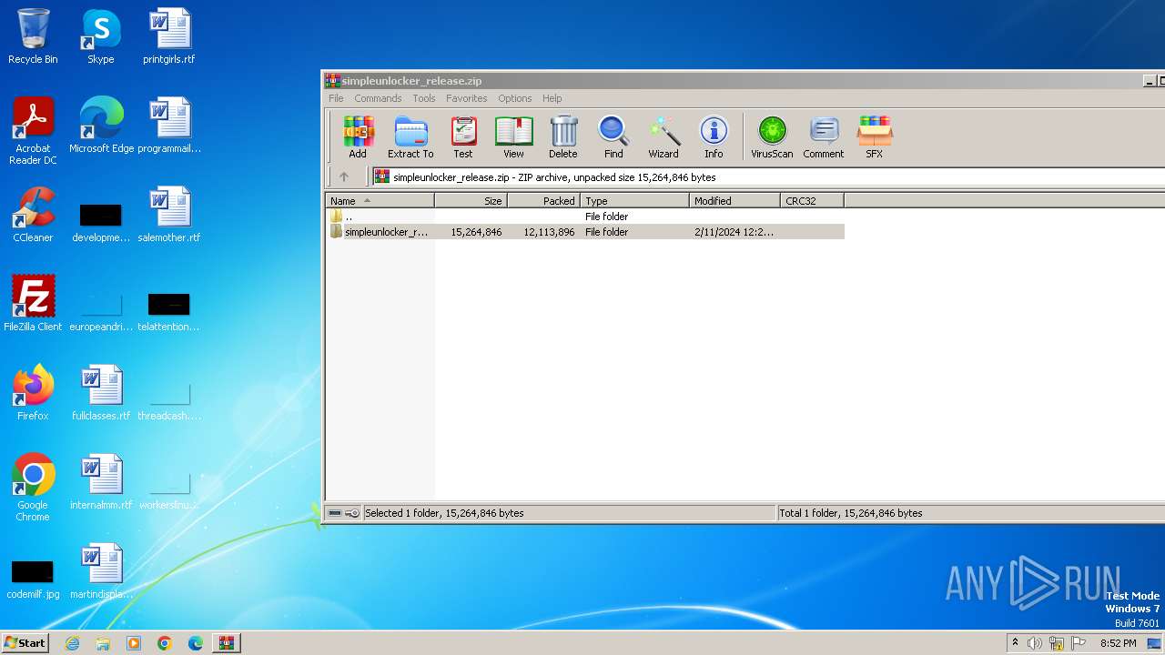Open the Tools menu
The height and width of the screenshot is (655, 1165).
(x=424, y=98)
